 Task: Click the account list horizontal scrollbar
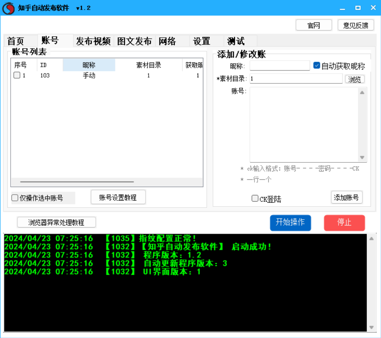click(x=77, y=181)
